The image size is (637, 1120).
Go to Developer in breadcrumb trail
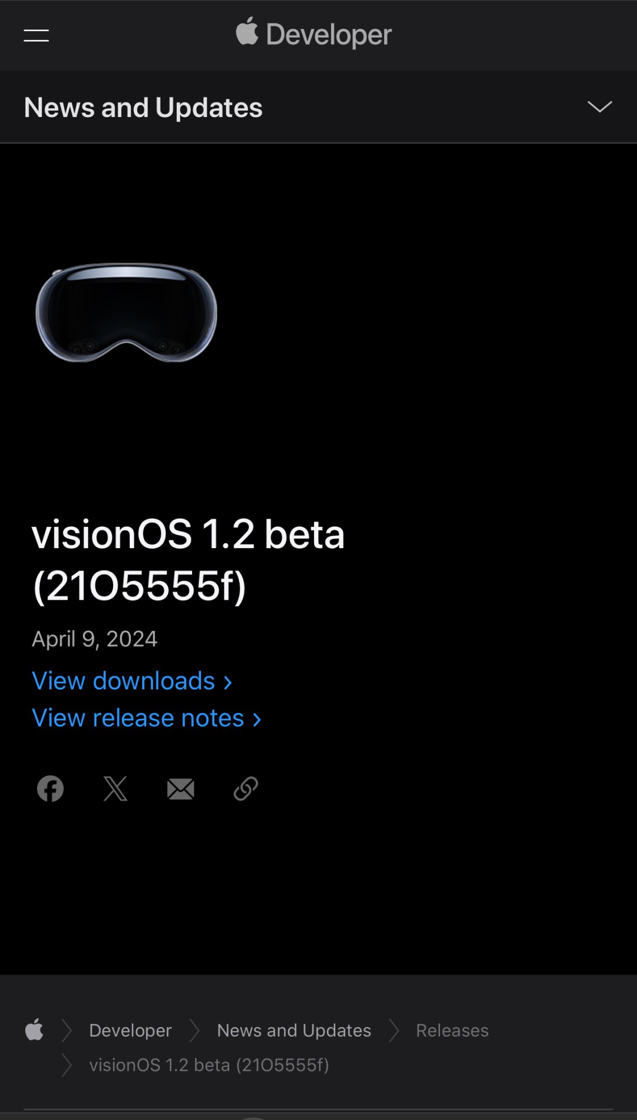pyautogui.click(x=130, y=1030)
